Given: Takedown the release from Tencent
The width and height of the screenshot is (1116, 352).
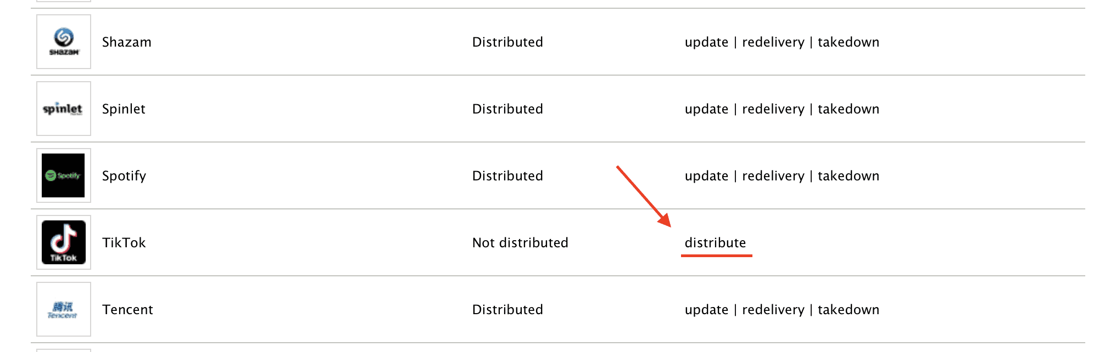Looking at the screenshot, I should [x=848, y=310].
